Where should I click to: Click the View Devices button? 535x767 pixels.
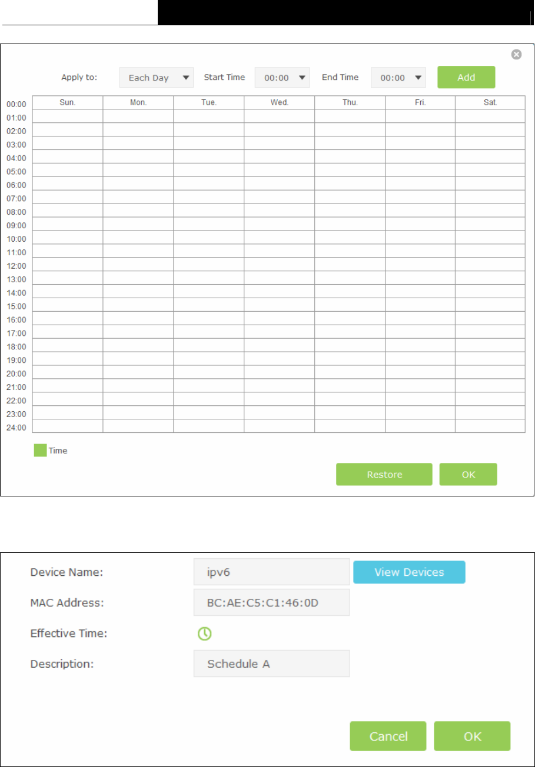[409, 572]
